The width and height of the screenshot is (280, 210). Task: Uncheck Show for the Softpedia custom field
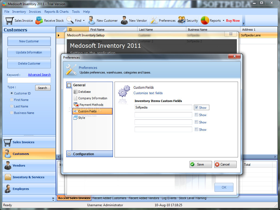196,107
